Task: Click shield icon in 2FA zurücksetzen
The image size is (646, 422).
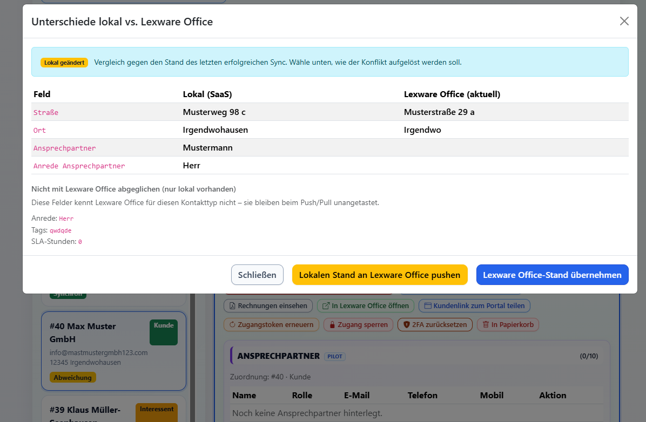Action: (x=407, y=324)
